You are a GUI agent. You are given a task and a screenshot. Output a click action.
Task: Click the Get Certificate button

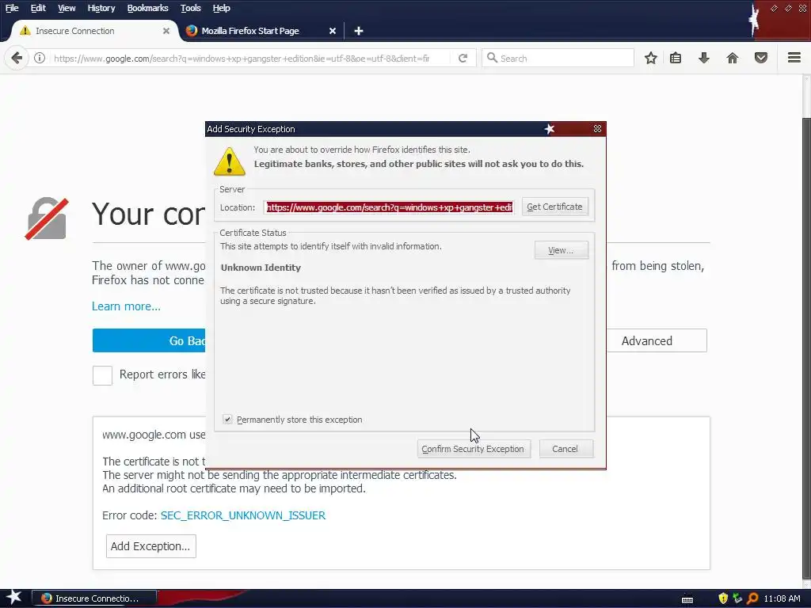[x=554, y=207]
